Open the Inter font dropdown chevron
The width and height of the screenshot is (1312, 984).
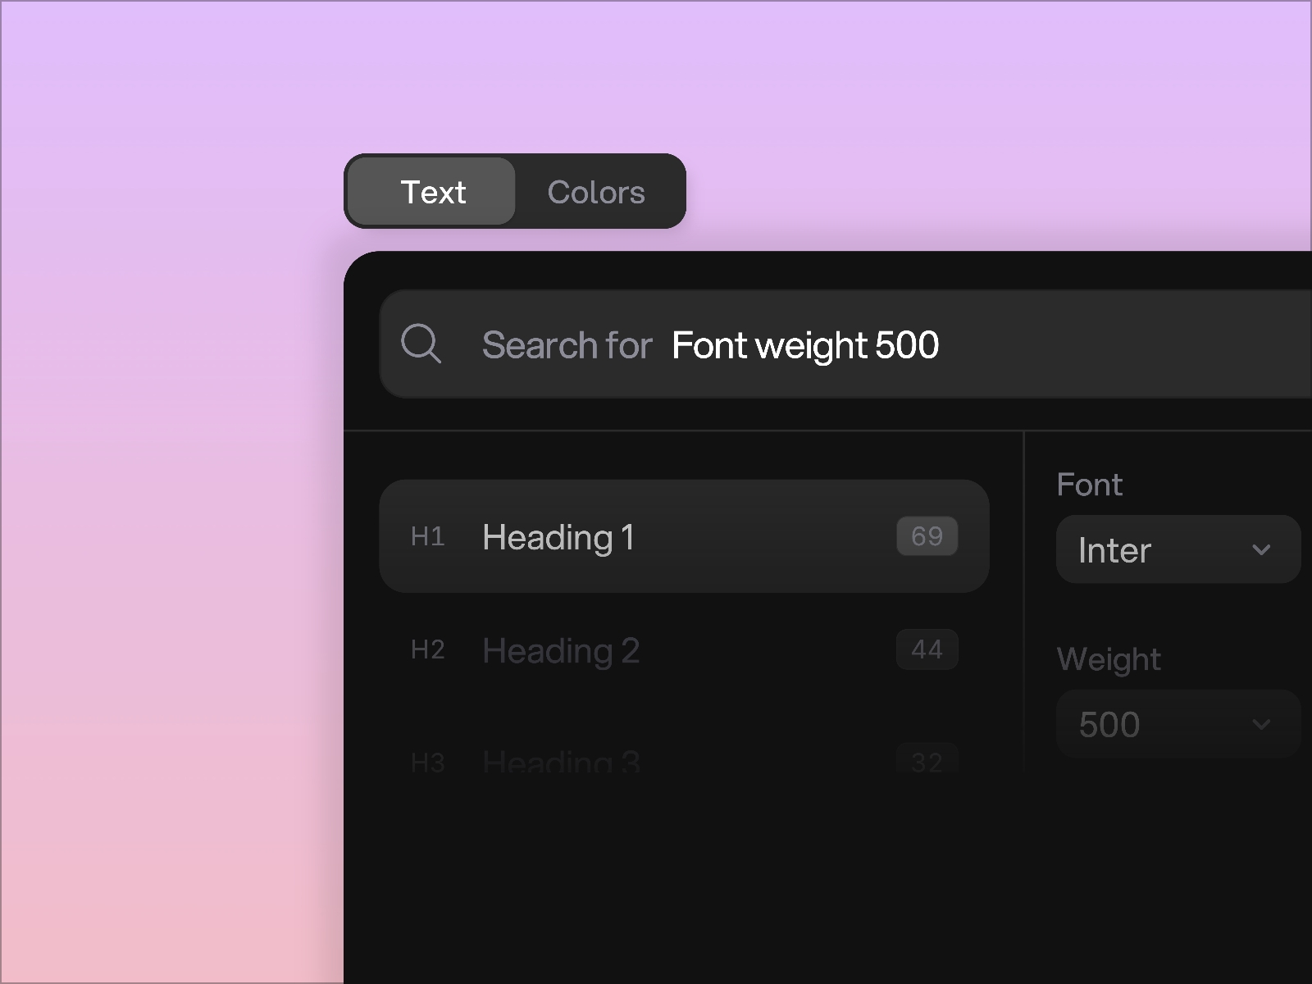(1261, 549)
